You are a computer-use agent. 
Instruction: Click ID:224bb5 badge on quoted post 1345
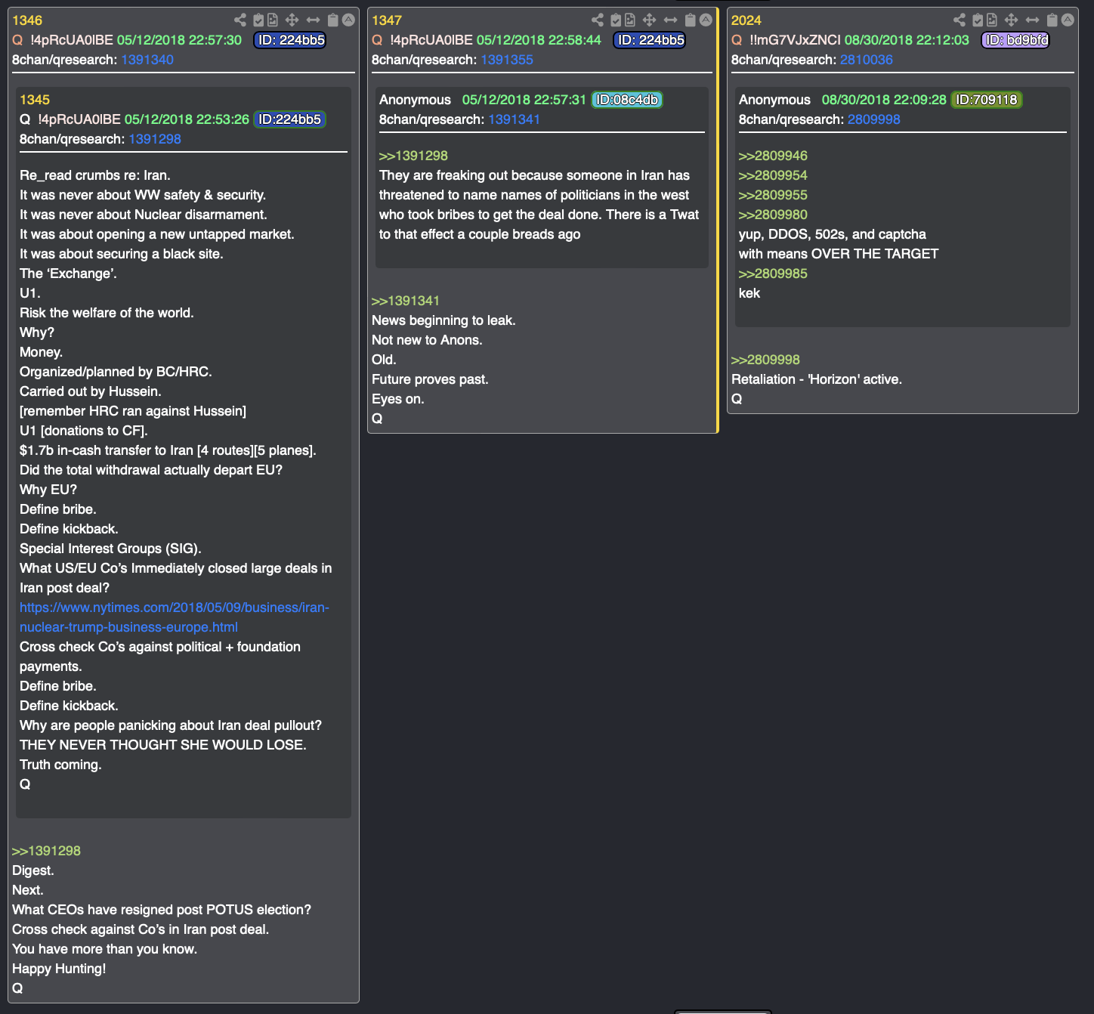[289, 119]
